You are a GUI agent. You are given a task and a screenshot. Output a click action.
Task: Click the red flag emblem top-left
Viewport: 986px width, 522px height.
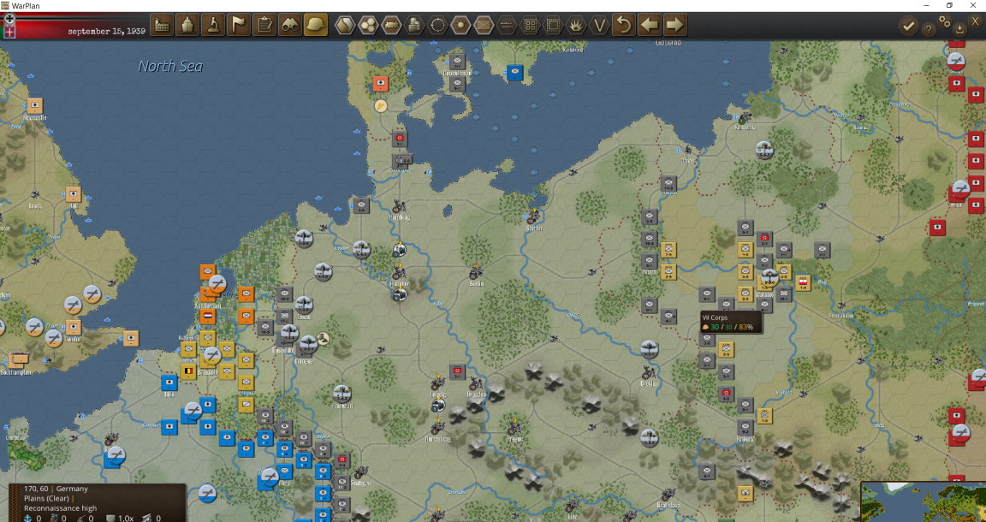tap(9, 32)
